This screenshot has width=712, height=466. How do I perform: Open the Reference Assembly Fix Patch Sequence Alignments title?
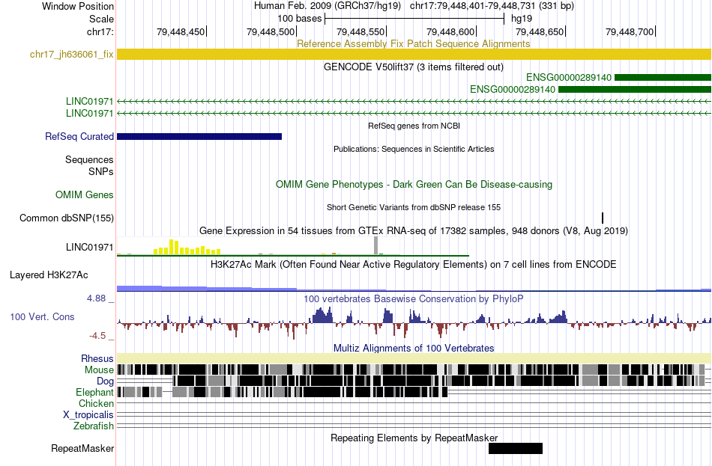pos(413,43)
